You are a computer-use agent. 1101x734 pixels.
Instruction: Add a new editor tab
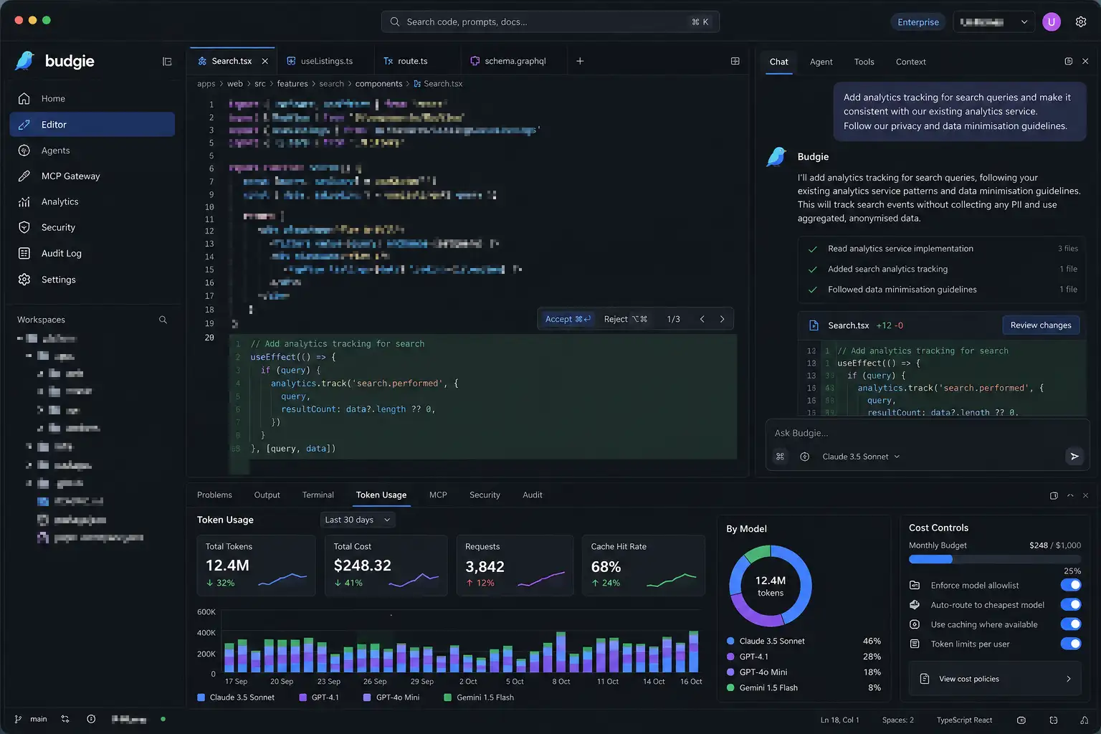click(580, 61)
